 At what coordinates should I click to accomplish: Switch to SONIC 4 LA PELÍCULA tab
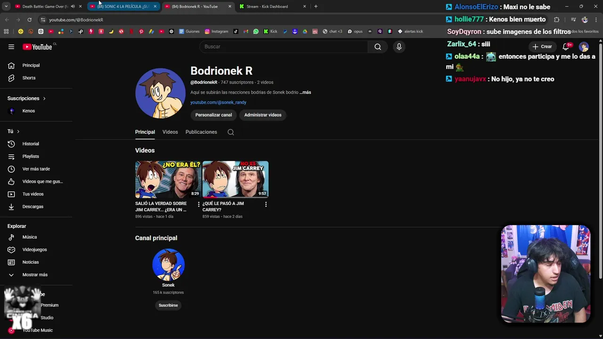pos(122,7)
